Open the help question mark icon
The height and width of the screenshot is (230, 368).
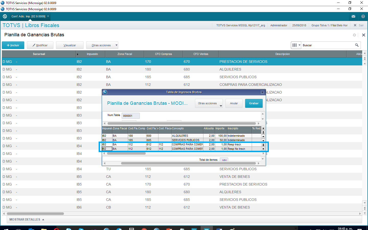point(363,16)
